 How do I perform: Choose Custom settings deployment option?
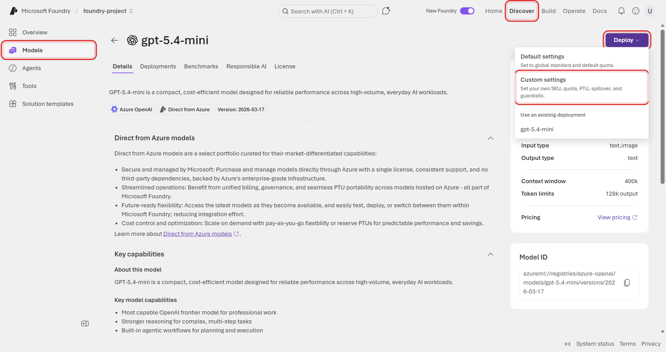point(582,88)
